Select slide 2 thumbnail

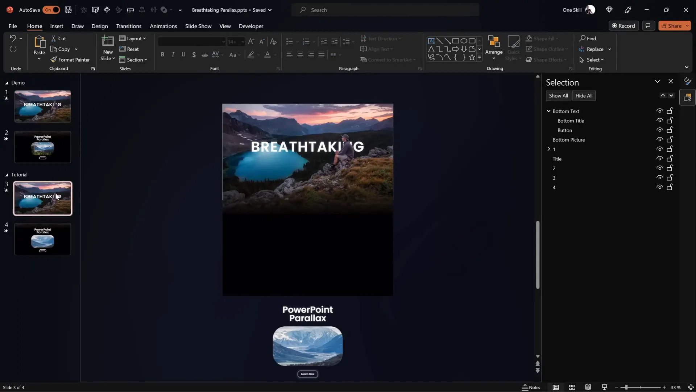[x=43, y=147]
